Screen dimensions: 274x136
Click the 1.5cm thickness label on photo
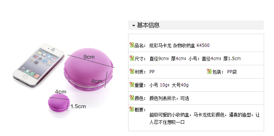pos(78,106)
